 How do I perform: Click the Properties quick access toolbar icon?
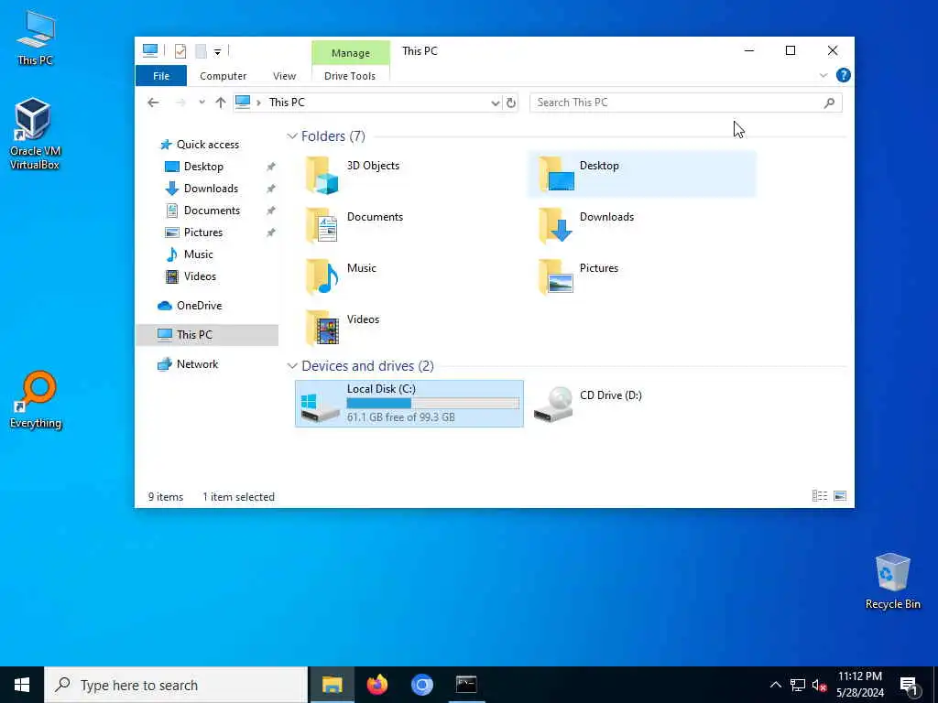tap(180, 51)
